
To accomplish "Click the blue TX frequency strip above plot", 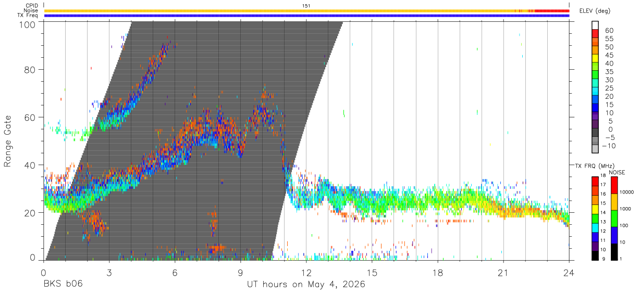I will click(306, 16).
